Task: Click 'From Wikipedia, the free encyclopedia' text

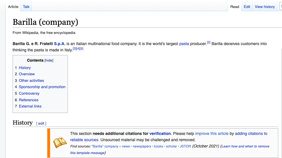Action: pos(44,33)
